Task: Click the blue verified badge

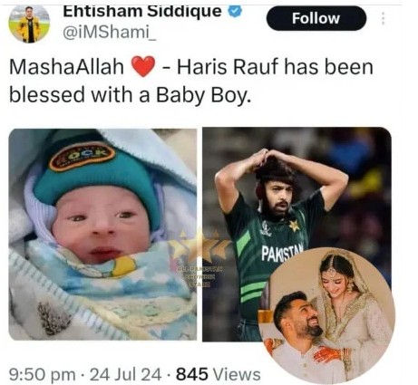Action: [235, 11]
